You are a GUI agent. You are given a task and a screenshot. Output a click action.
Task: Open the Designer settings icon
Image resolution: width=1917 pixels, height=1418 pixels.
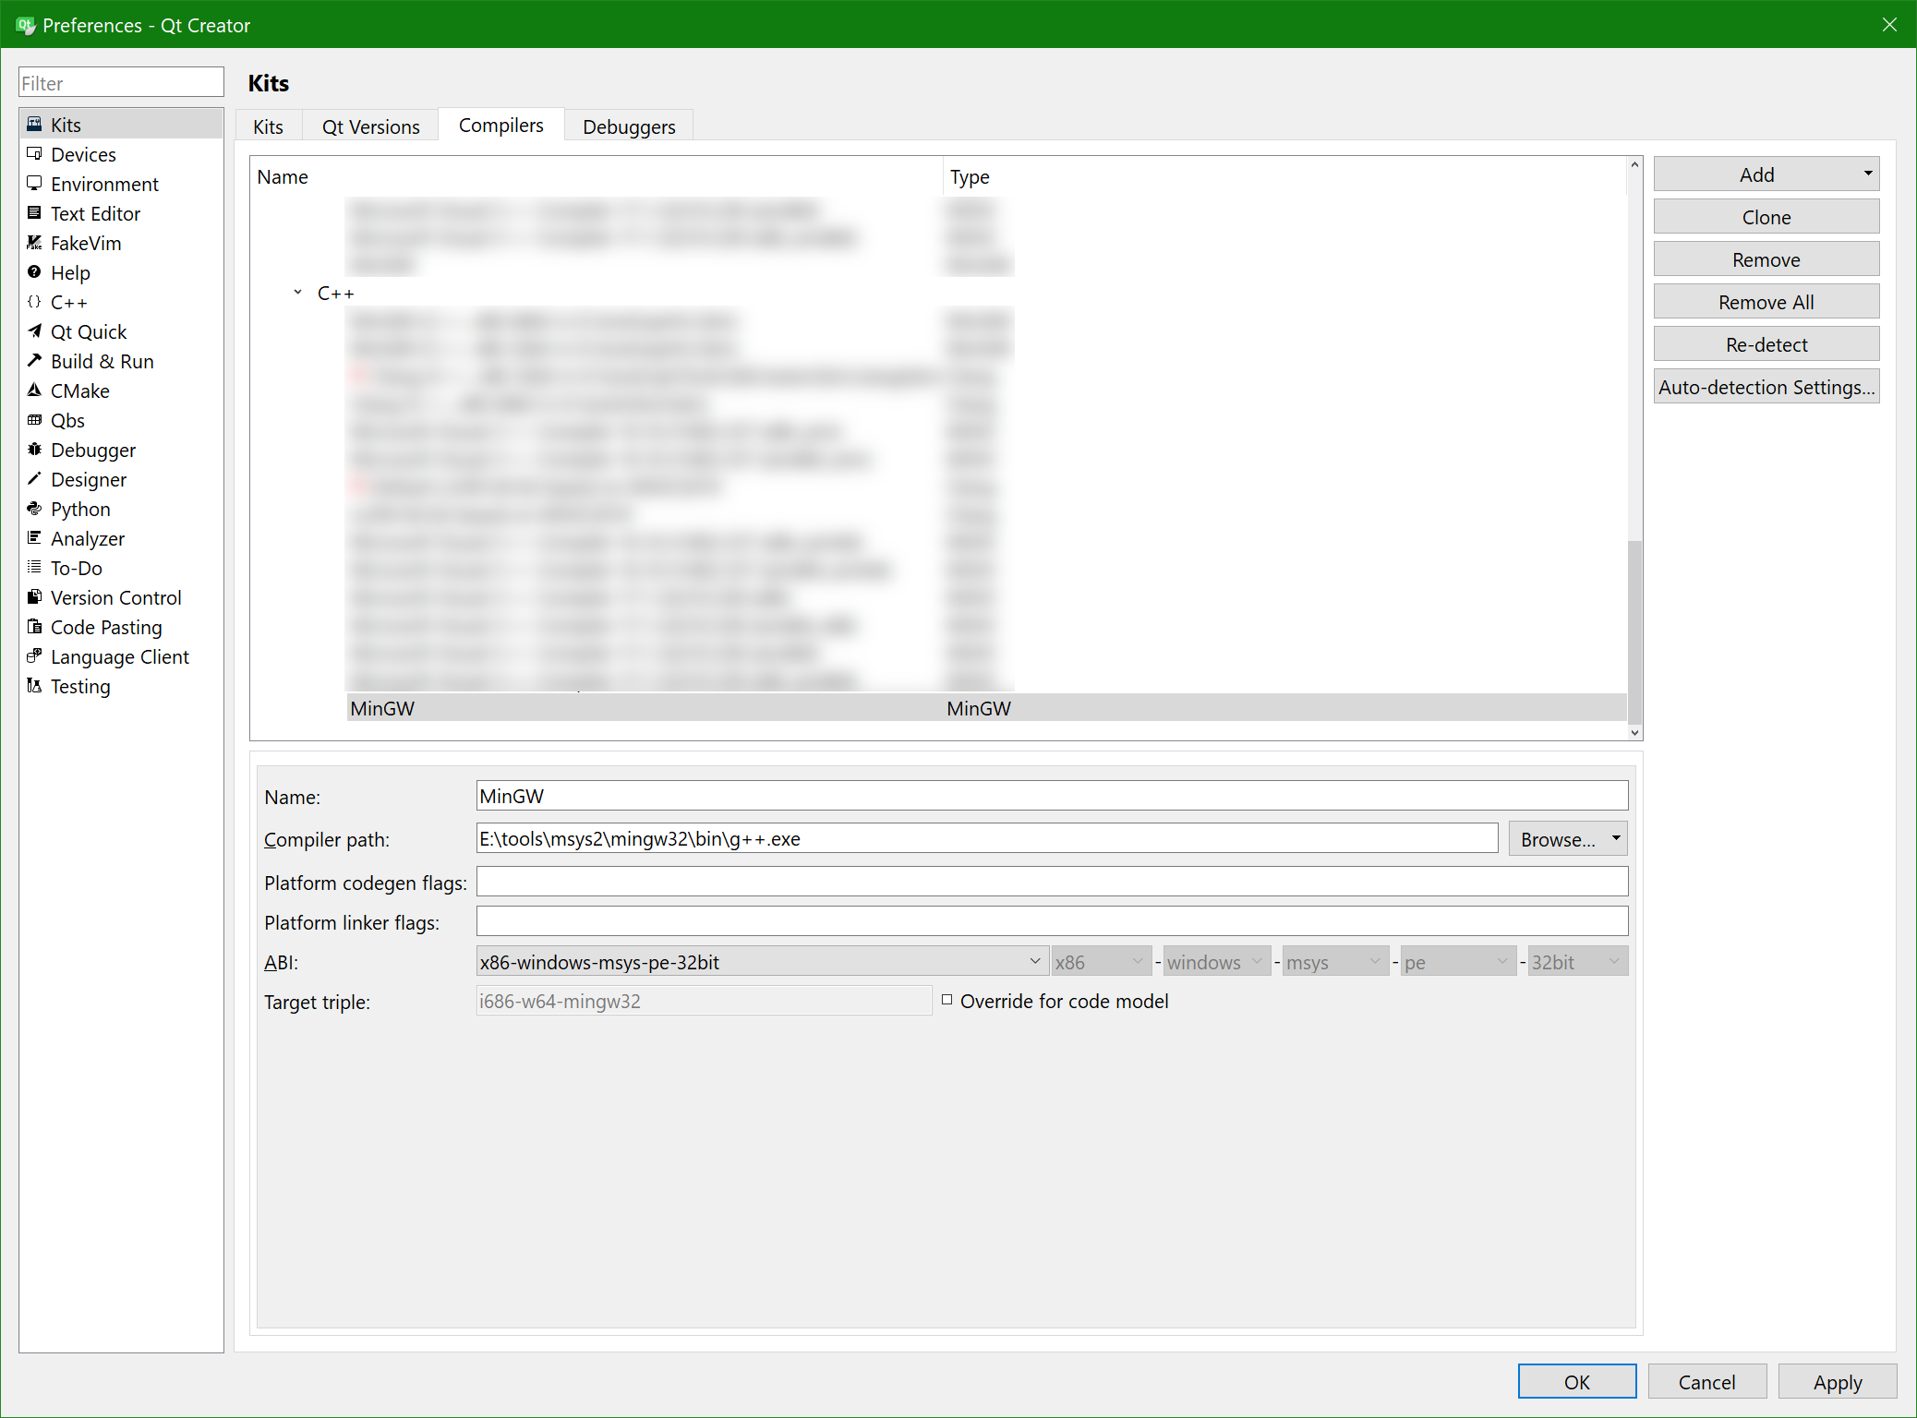(34, 478)
